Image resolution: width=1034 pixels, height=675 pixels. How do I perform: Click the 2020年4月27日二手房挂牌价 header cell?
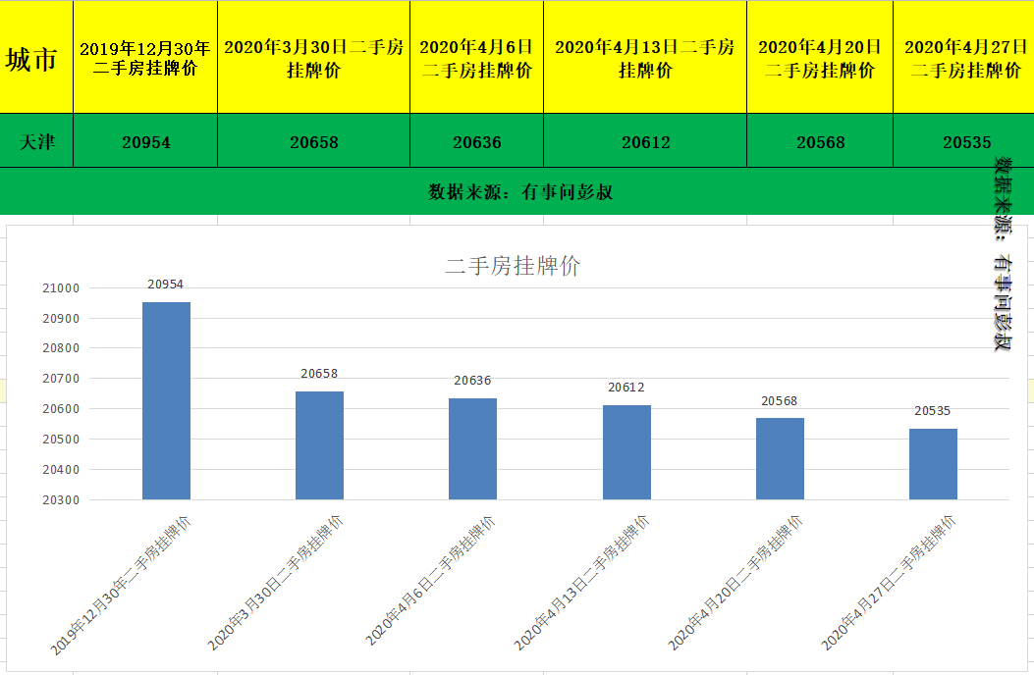[x=963, y=56]
